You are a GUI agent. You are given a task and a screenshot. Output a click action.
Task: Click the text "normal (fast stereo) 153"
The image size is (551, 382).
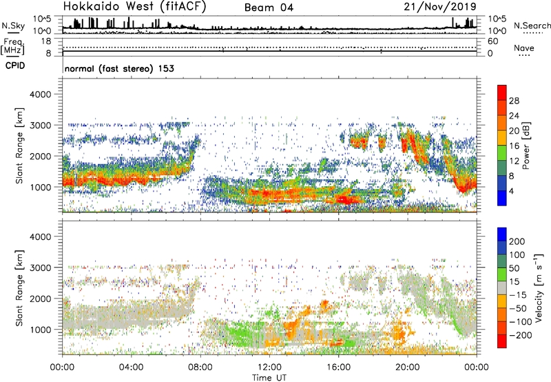[x=119, y=68]
